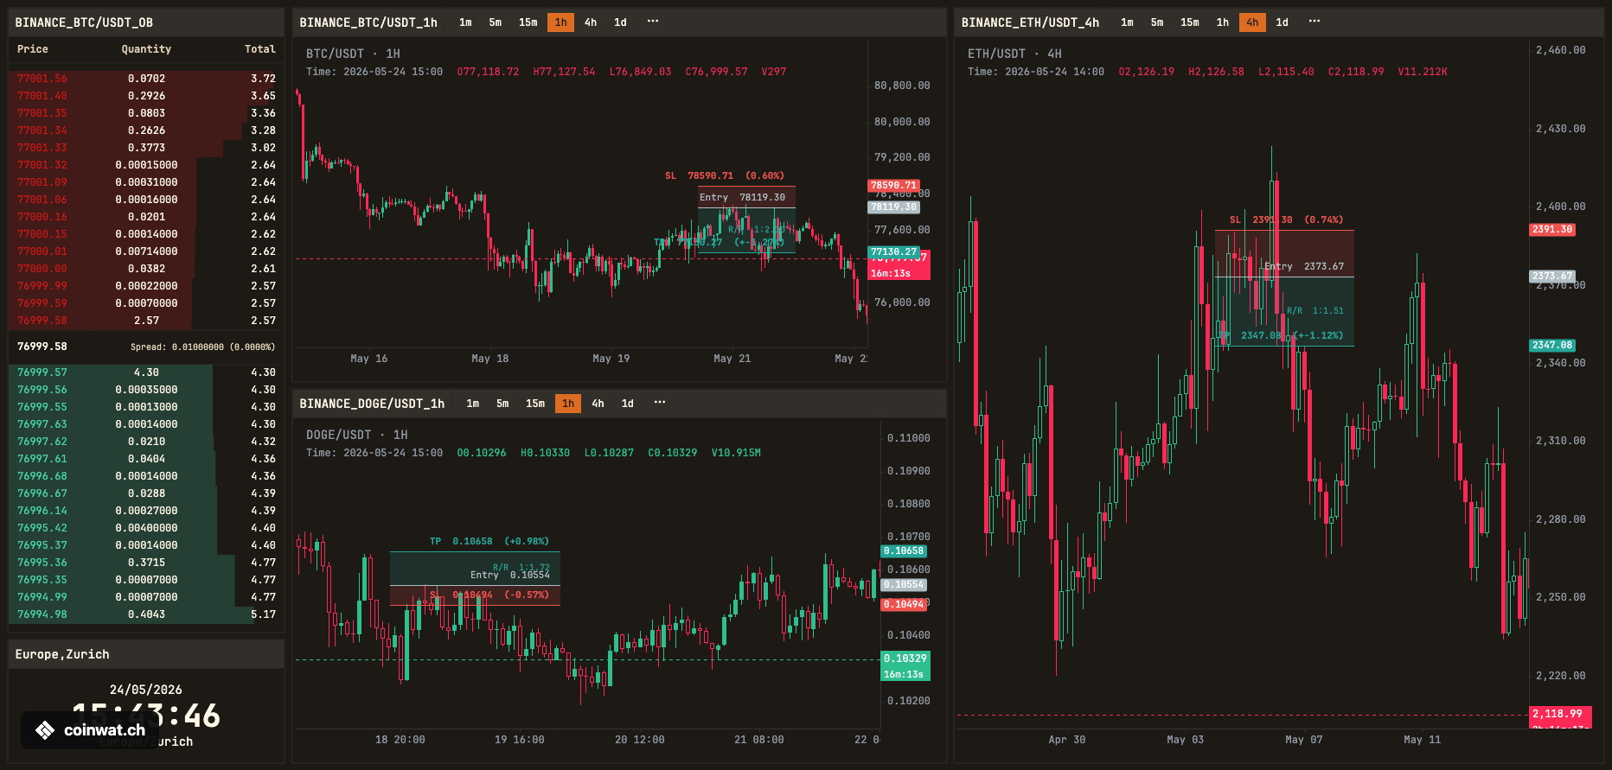Open the more options menu in ETH/USDT chart header

point(1315,22)
